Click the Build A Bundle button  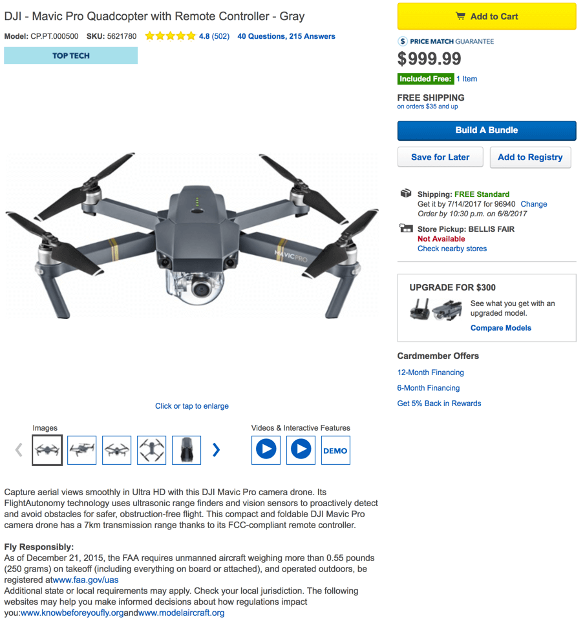pos(486,130)
